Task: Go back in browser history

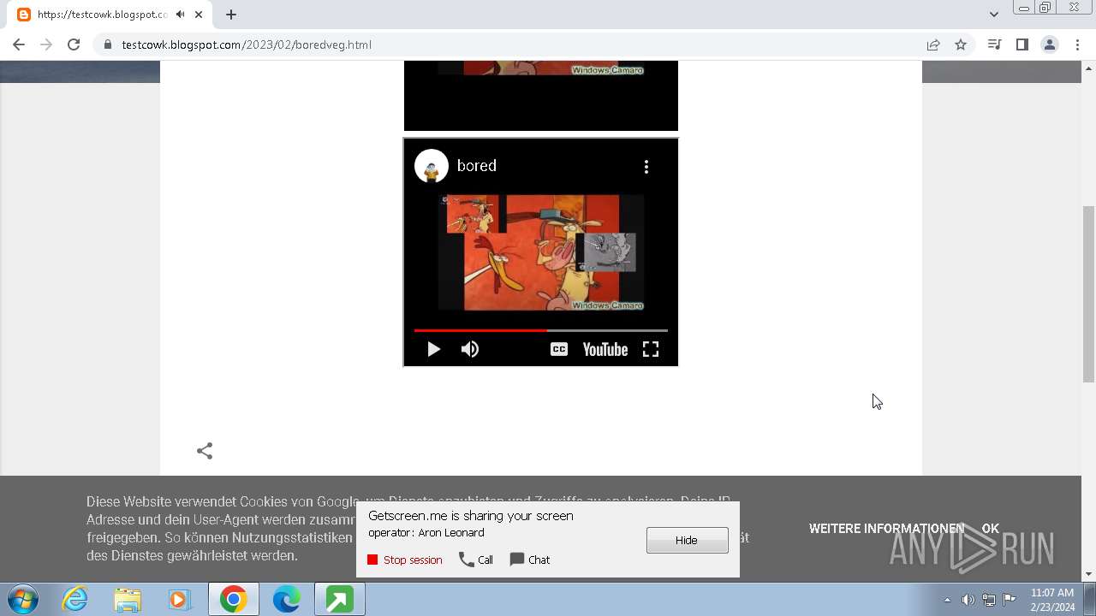Action: 19,44
